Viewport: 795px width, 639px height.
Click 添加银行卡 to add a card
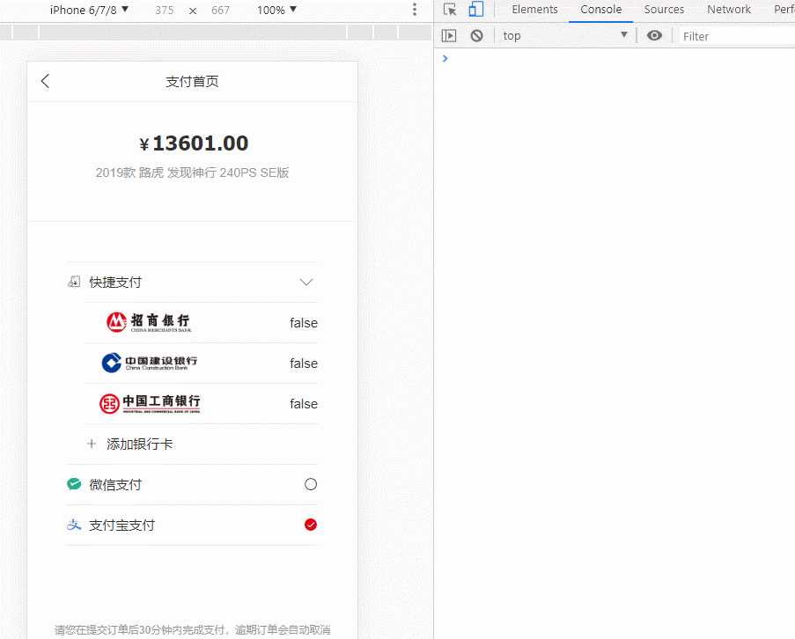tap(139, 444)
